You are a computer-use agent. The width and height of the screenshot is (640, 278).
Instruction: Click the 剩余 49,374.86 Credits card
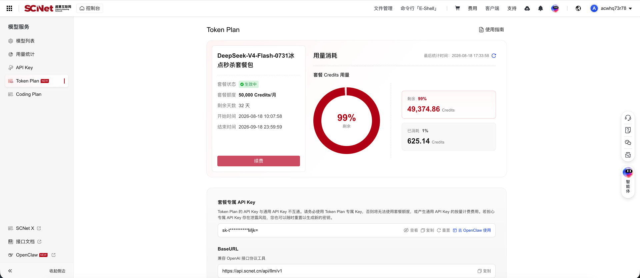(x=449, y=105)
